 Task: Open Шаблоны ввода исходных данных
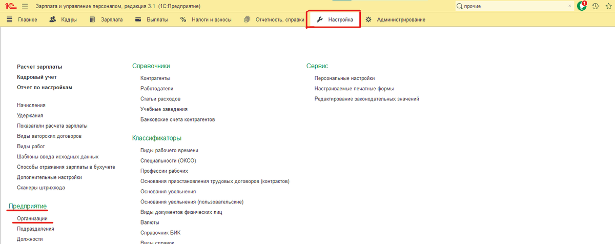[x=57, y=156]
